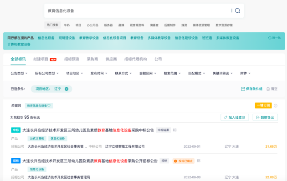287x181 pixels.
Task: Open the 金额区间 dropdown
Action: 148,73
